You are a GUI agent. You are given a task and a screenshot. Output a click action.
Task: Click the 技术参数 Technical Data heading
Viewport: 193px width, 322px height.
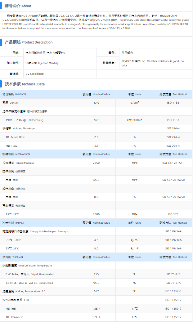pyautogui.click(x=25, y=84)
